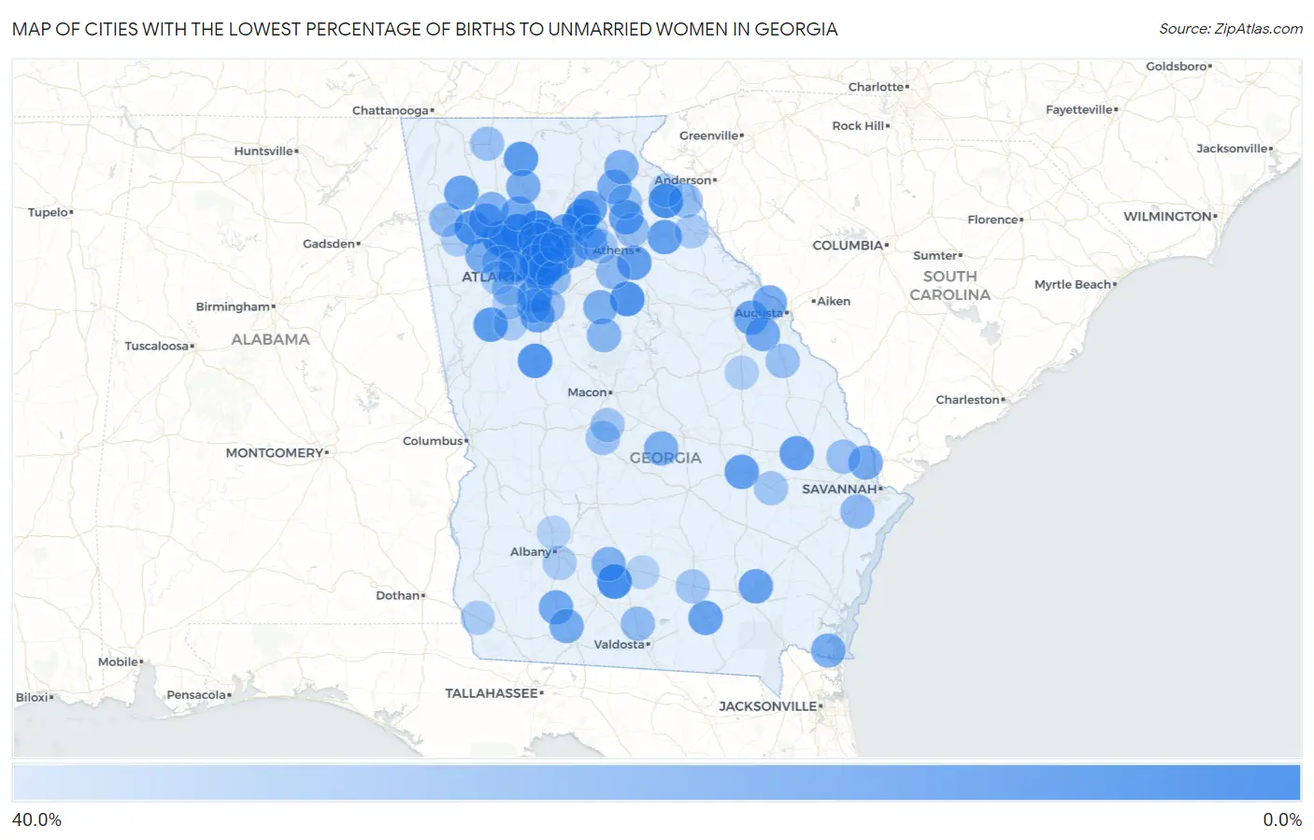Click the SOUTH CAROLINA state label

tap(950, 285)
